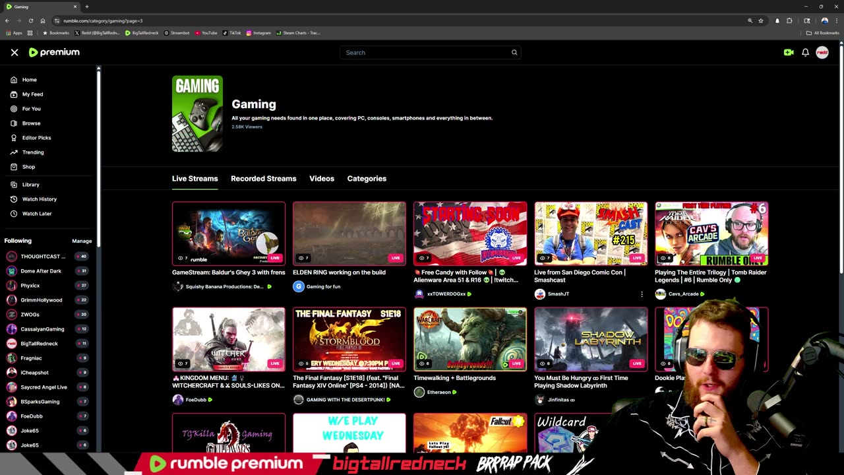Viewport: 844px width, 475px height.
Task: Open Gaming for fun channel link
Action: click(323, 287)
